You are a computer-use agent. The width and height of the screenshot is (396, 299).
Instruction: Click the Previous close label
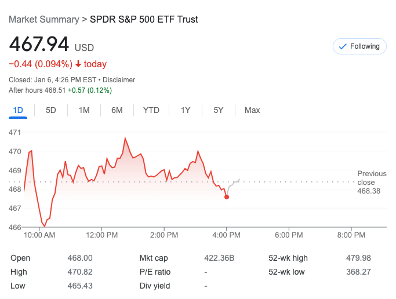(372, 178)
